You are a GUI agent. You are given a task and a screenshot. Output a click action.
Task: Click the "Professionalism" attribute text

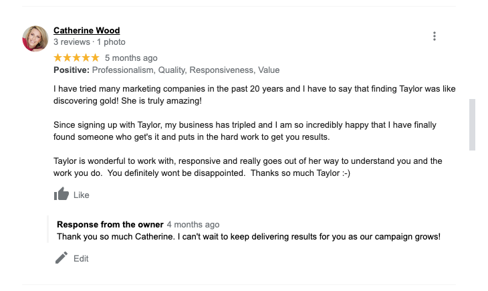click(x=124, y=70)
